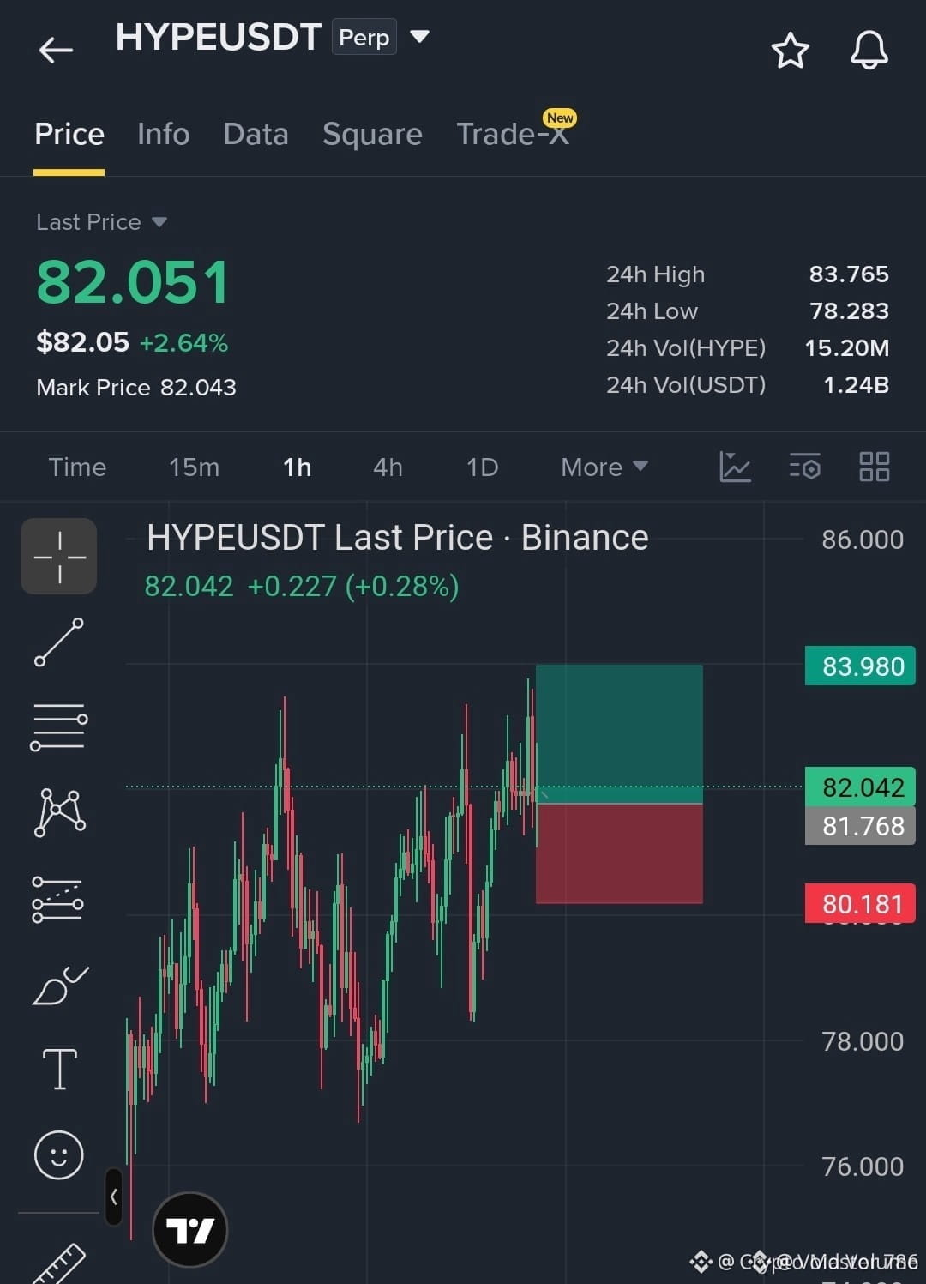Select the 1h timeframe
Viewport: 926px width, 1284px height.
tap(297, 467)
